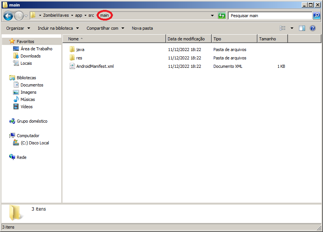Click the change view icon

pyautogui.click(x=283, y=28)
